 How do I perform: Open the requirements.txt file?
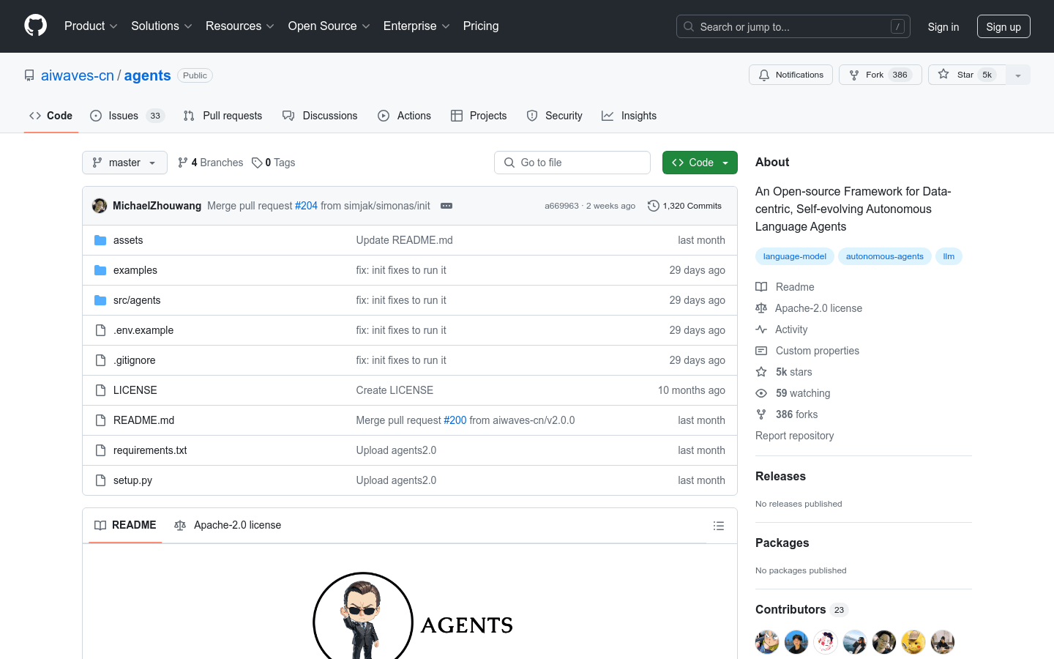click(x=150, y=450)
